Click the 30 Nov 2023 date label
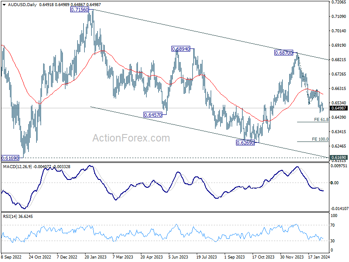This screenshot has height=262, width=349. pyautogui.click(x=291, y=257)
